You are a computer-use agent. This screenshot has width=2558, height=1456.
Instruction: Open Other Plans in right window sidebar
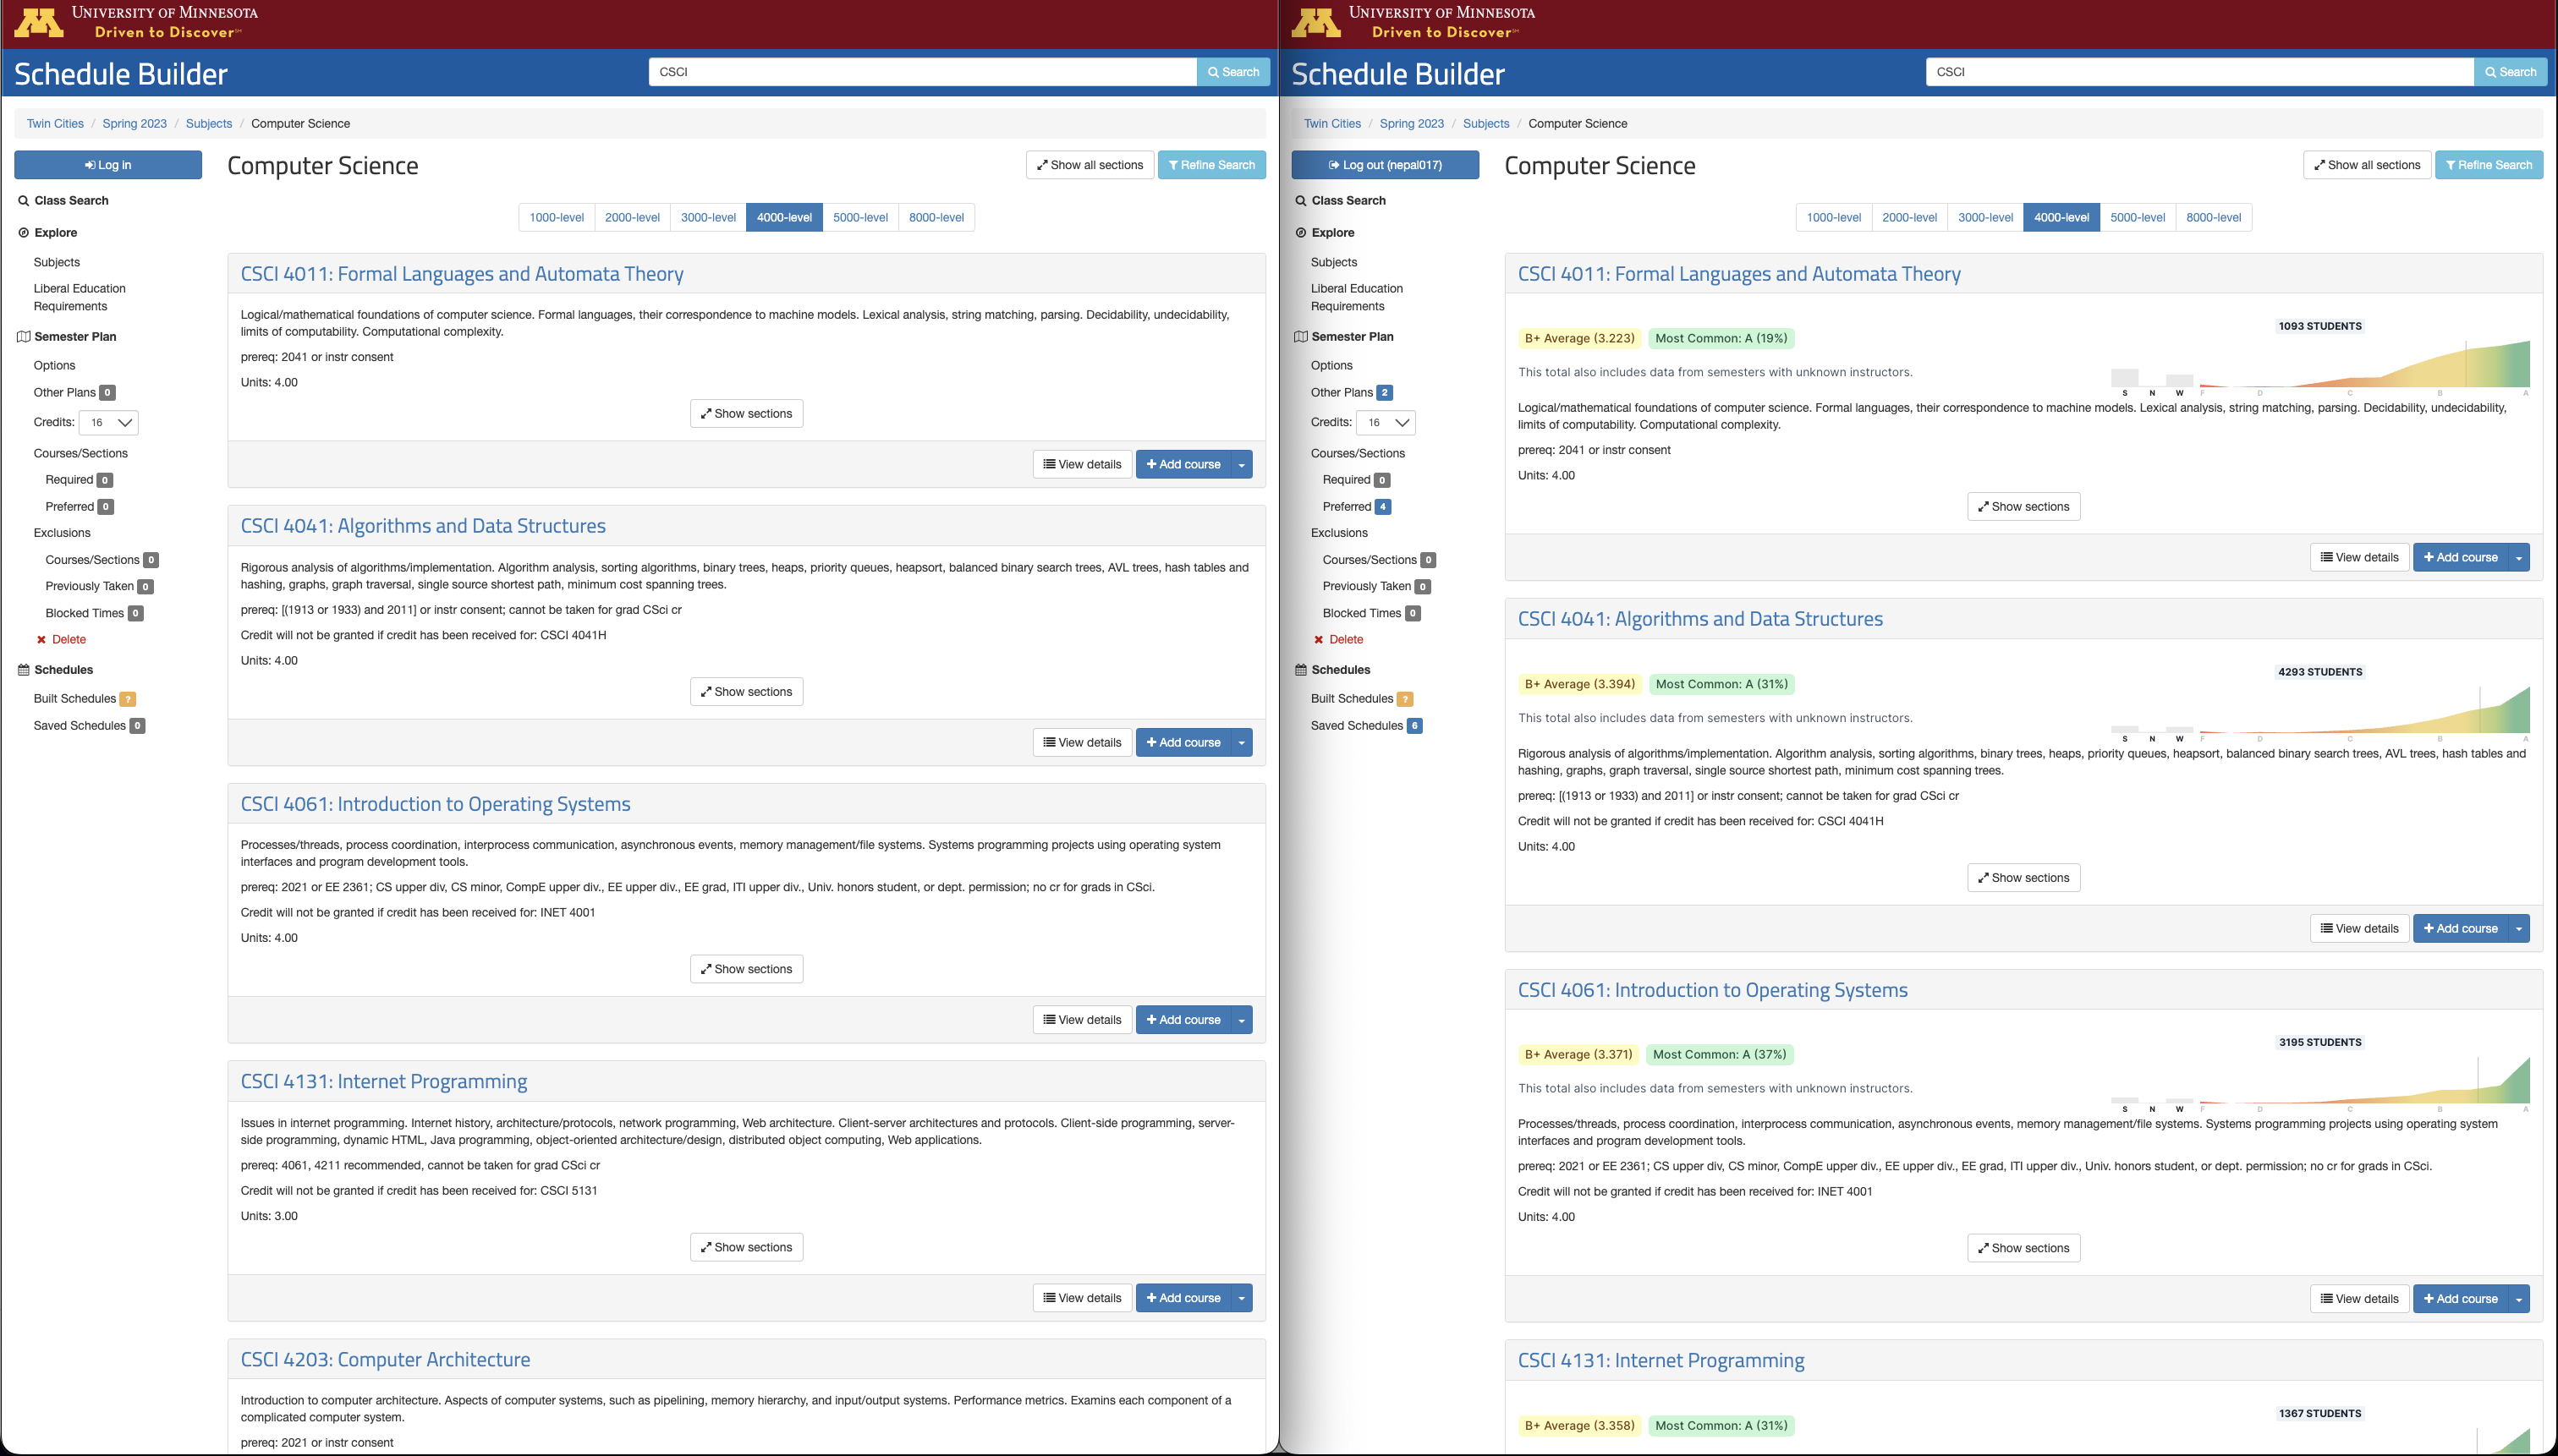point(1352,392)
